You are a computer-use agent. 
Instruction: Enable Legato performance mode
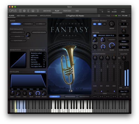17,36
